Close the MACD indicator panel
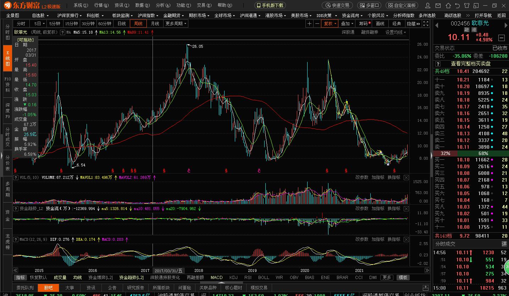 point(406,239)
